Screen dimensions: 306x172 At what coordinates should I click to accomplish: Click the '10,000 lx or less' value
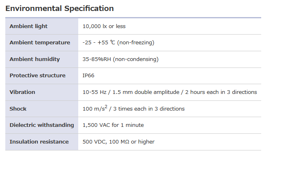click(x=104, y=26)
